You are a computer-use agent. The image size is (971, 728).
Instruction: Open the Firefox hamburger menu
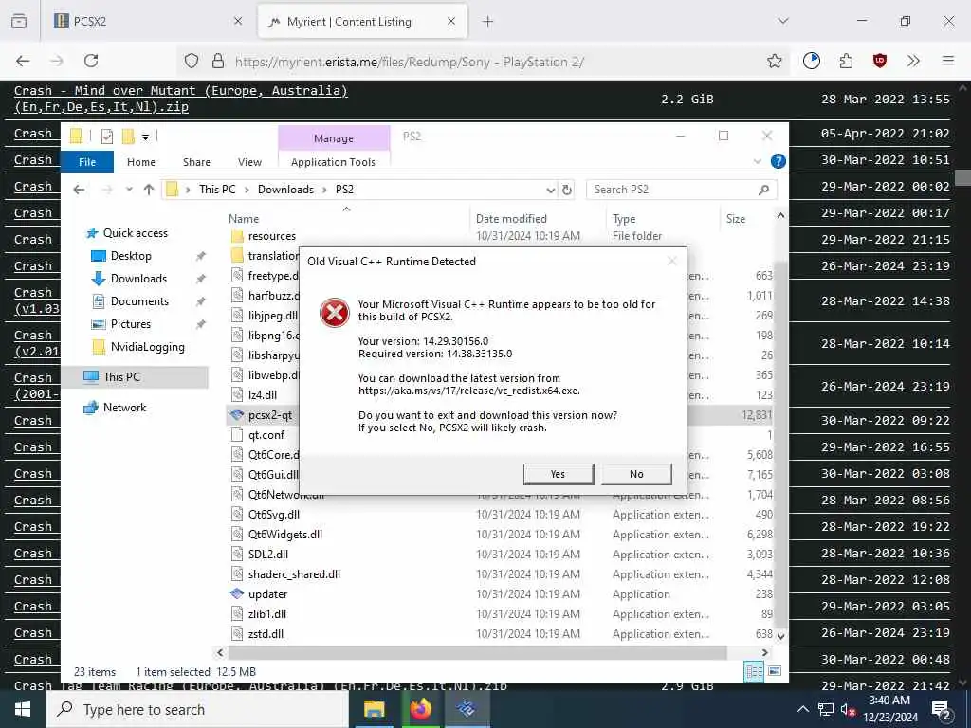pos(948,61)
